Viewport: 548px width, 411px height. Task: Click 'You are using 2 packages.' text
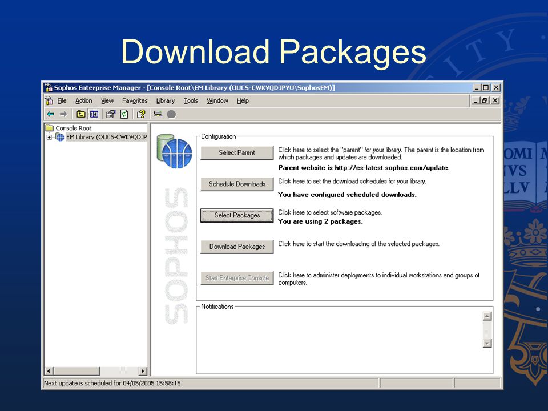click(320, 221)
